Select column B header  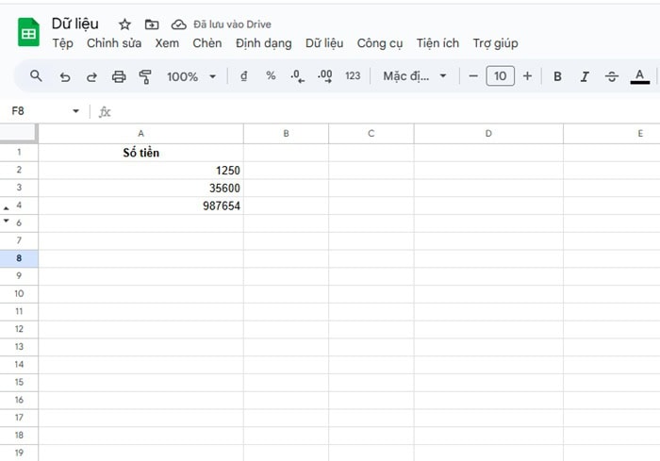pos(287,134)
